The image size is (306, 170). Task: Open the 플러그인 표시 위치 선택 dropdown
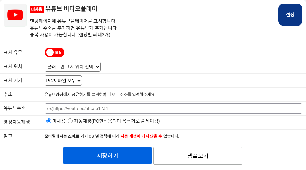click(x=72, y=67)
